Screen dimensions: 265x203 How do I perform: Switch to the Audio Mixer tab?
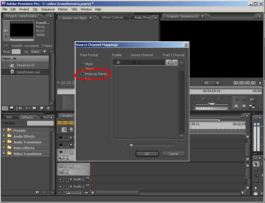click(x=142, y=17)
